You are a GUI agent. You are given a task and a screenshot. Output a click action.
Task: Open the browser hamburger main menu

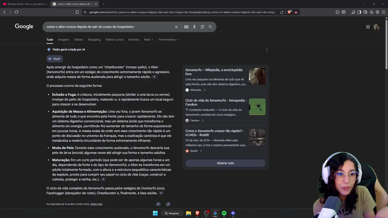(x=384, y=12)
